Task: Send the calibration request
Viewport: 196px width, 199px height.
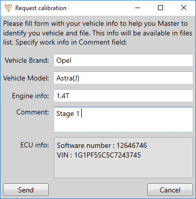Action: click(26, 190)
